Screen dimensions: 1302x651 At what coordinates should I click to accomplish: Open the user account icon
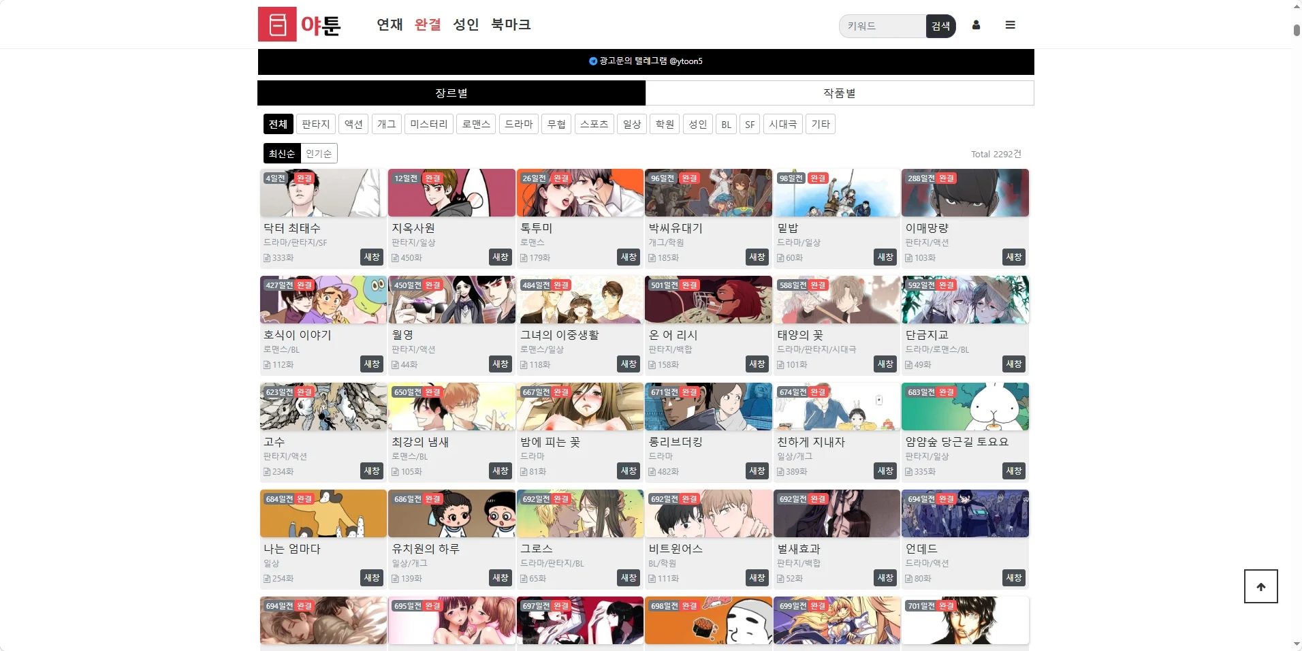pyautogui.click(x=976, y=25)
